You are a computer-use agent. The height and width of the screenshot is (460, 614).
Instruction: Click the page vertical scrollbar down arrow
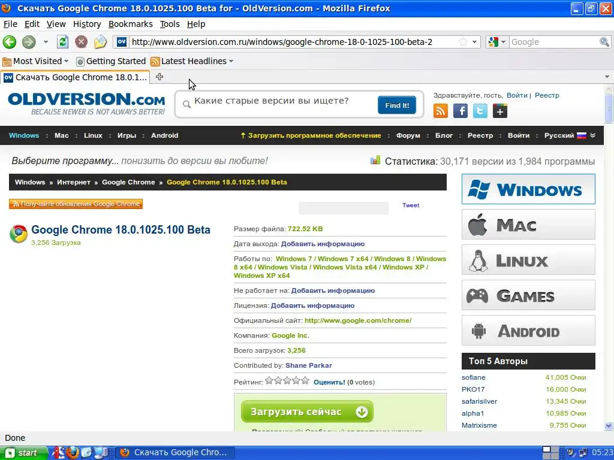click(x=609, y=426)
